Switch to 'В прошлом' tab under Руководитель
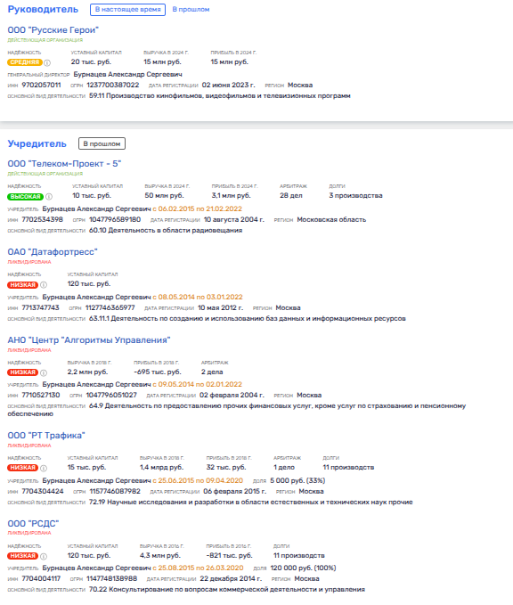 tap(191, 10)
